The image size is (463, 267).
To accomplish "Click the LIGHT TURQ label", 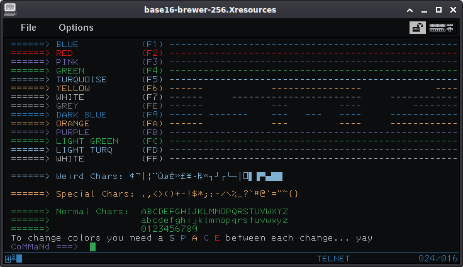I will coord(84,150).
